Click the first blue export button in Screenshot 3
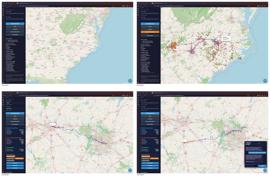270x179 pixels. click(x=15, y=163)
